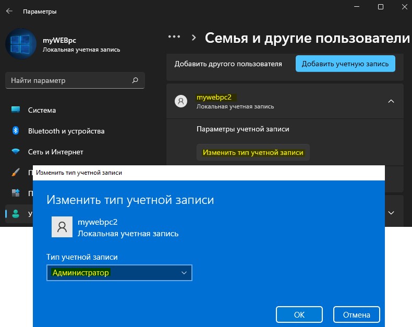Image resolution: width=412 pixels, height=327 pixels.
Task: Open the breadcrumb three-dots menu
Action: pyautogui.click(x=174, y=37)
